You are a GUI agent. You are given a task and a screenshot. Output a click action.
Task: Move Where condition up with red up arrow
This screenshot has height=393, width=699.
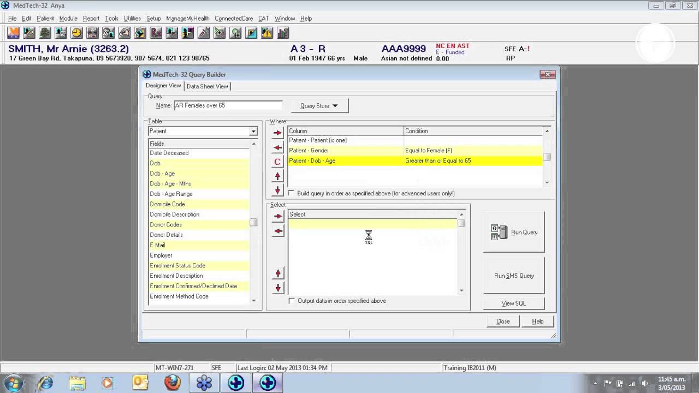point(278,176)
